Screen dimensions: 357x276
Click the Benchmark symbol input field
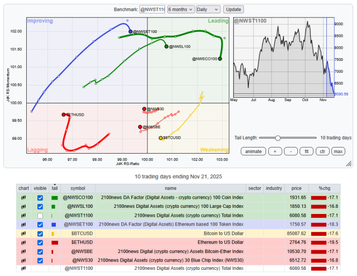(x=152, y=9)
